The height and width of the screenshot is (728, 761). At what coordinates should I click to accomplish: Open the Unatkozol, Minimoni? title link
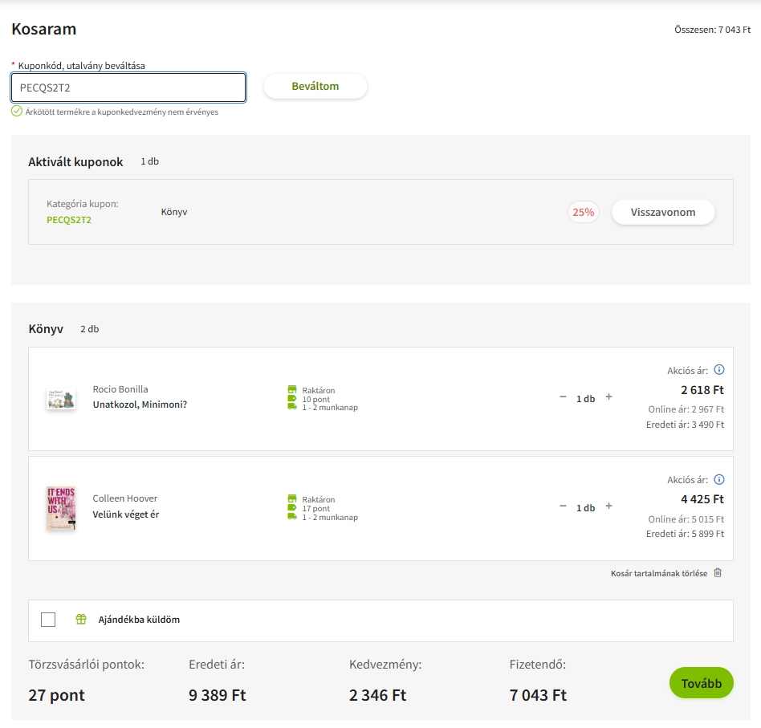(140, 405)
